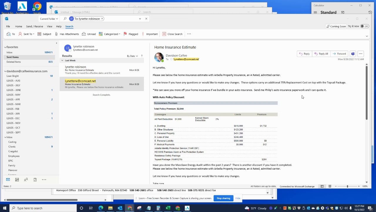Filter results with Has Attachments

pyautogui.click(x=67, y=34)
